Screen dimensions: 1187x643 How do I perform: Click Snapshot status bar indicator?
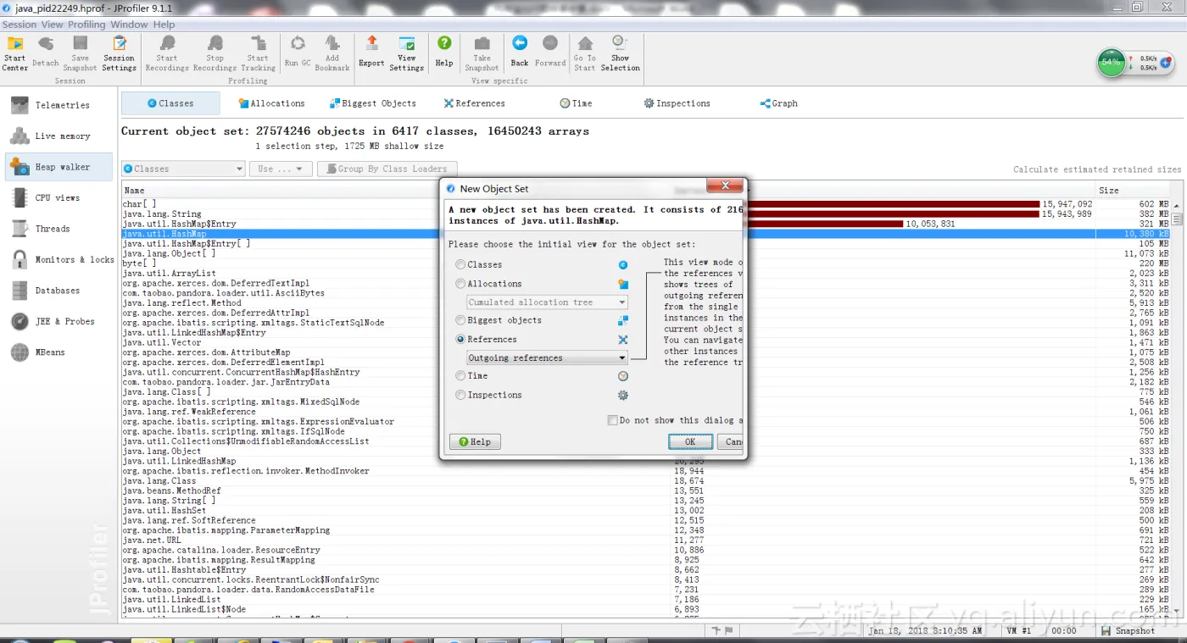click(1128, 630)
